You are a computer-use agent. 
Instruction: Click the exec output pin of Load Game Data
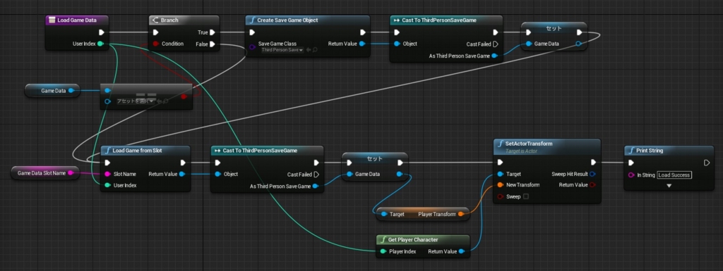[x=102, y=32]
